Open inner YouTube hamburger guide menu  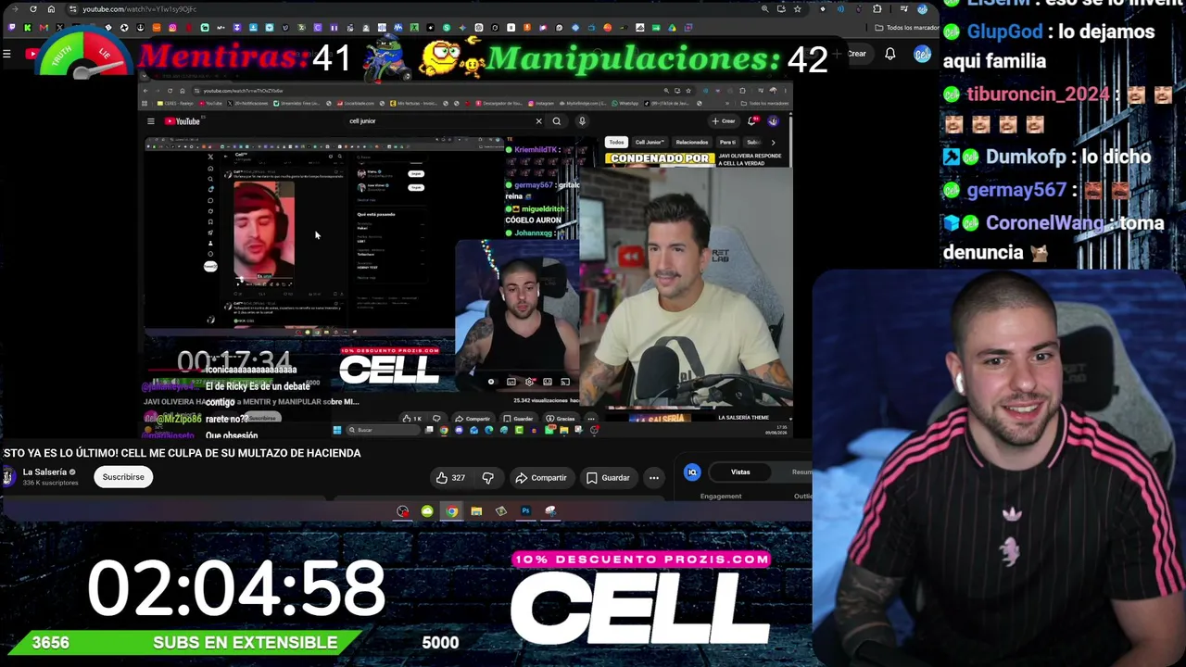[x=150, y=121]
